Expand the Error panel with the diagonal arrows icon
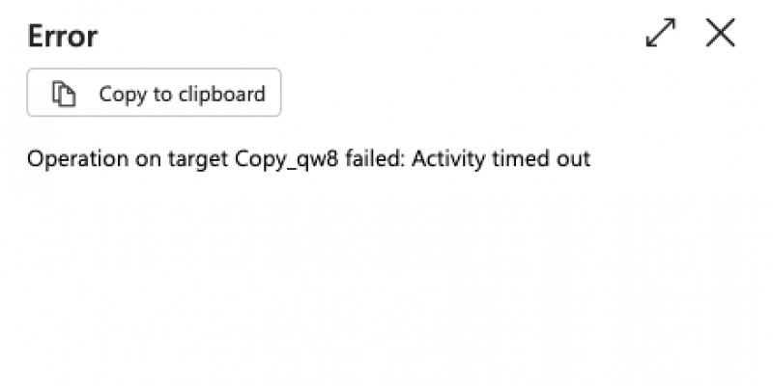This screenshot has height=386, width=773. pyautogui.click(x=661, y=33)
